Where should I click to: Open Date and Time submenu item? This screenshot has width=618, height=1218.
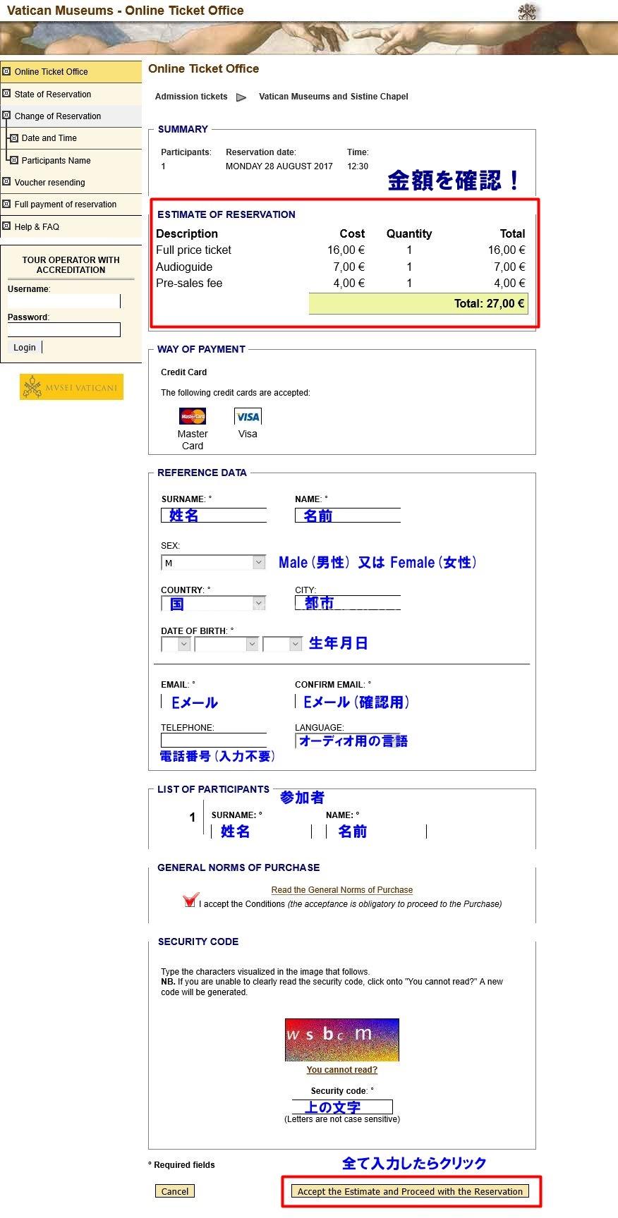tap(49, 138)
